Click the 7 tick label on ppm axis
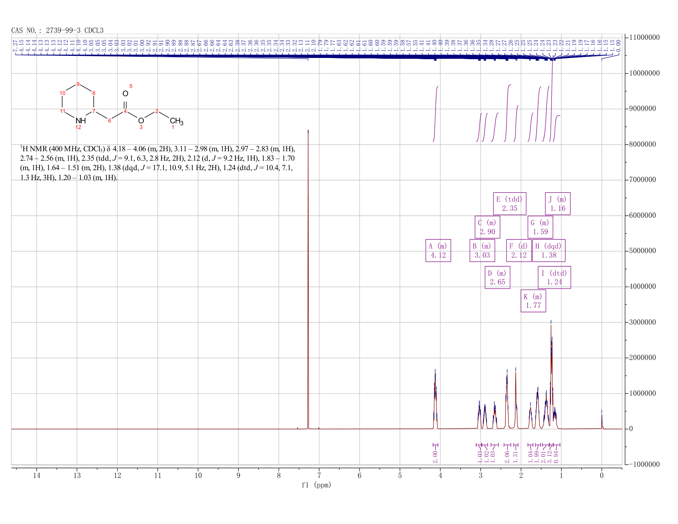 (319, 476)
